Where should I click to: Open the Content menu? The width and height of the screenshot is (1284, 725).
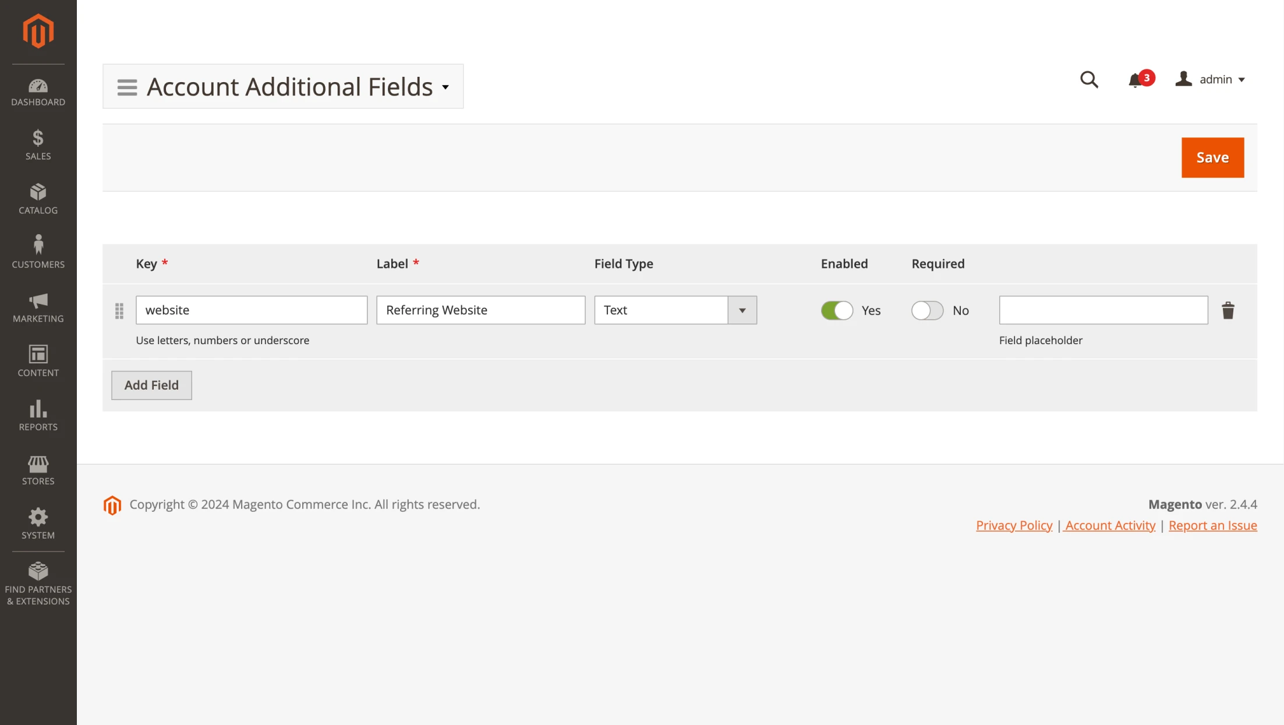(x=38, y=361)
